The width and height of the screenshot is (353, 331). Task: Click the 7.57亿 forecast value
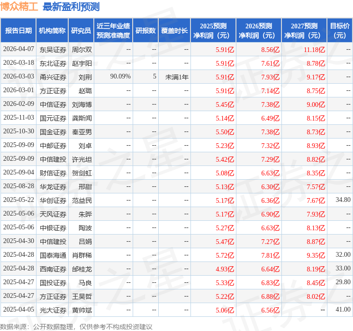pyautogui.click(x=316, y=187)
